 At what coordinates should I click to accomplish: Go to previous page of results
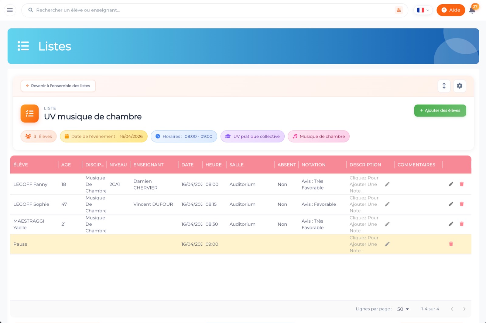point(452,309)
